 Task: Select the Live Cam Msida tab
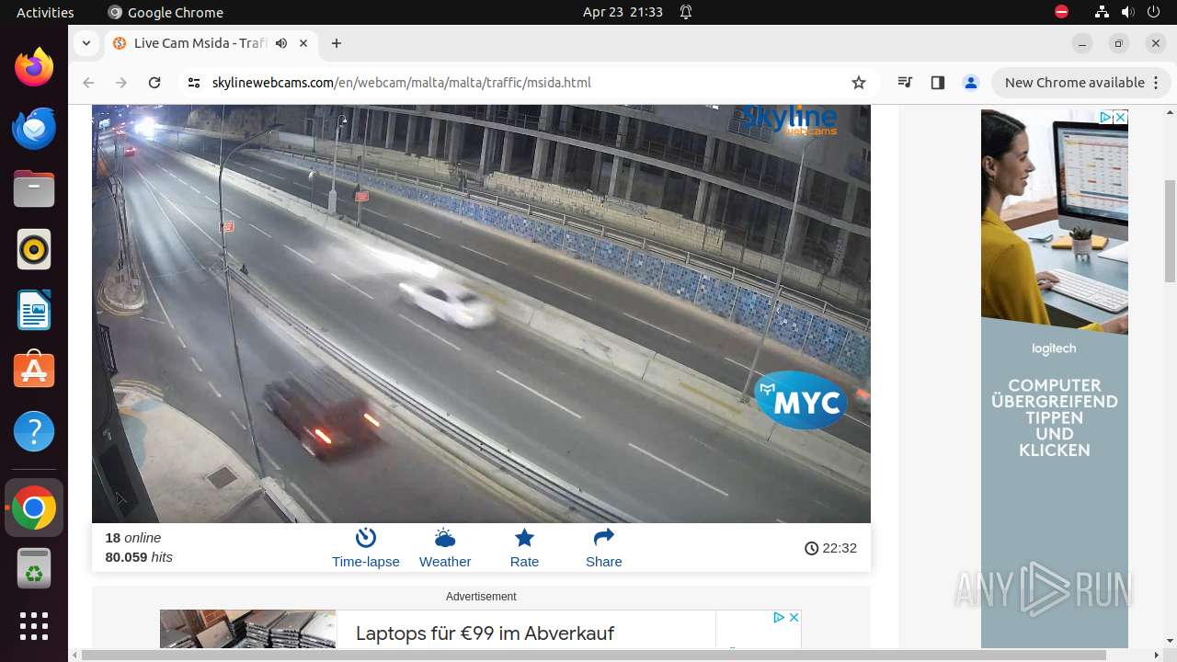point(211,43)
